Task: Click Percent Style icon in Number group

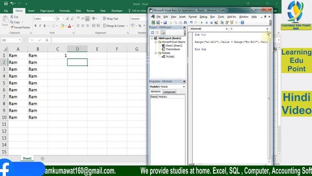Action: 140,26
